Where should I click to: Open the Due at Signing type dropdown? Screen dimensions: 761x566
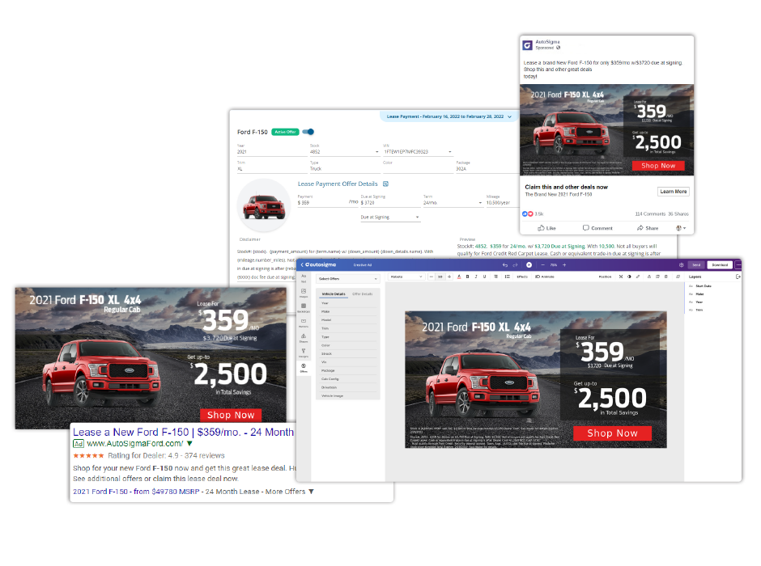tap(390, 217)
